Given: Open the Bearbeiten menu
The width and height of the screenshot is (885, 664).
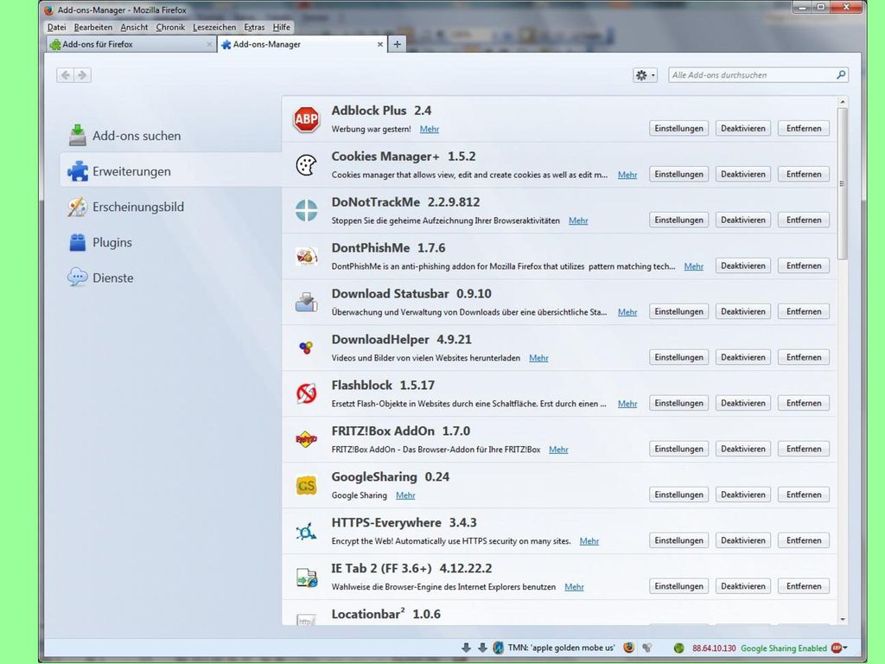Looking at the screenshot, I should (x=93, y=27).
